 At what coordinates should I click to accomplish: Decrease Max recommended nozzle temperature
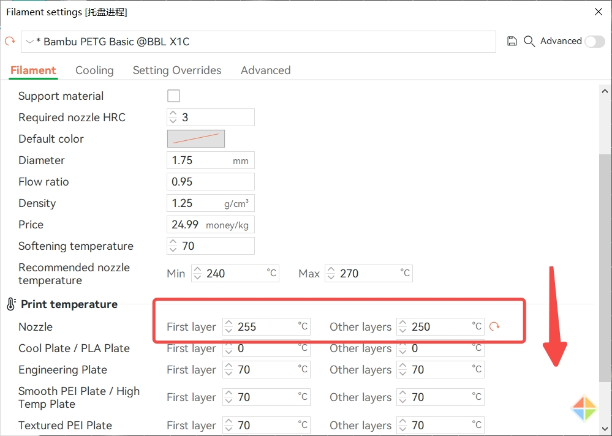[331, 277]
